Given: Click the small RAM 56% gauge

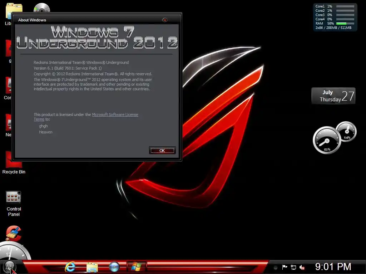Looking at the screenshot, I should (x=346, y=131).
